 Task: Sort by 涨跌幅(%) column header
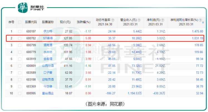[84, 22]
